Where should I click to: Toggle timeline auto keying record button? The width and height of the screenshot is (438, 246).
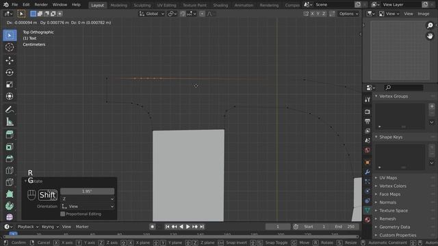coord(152,227)
